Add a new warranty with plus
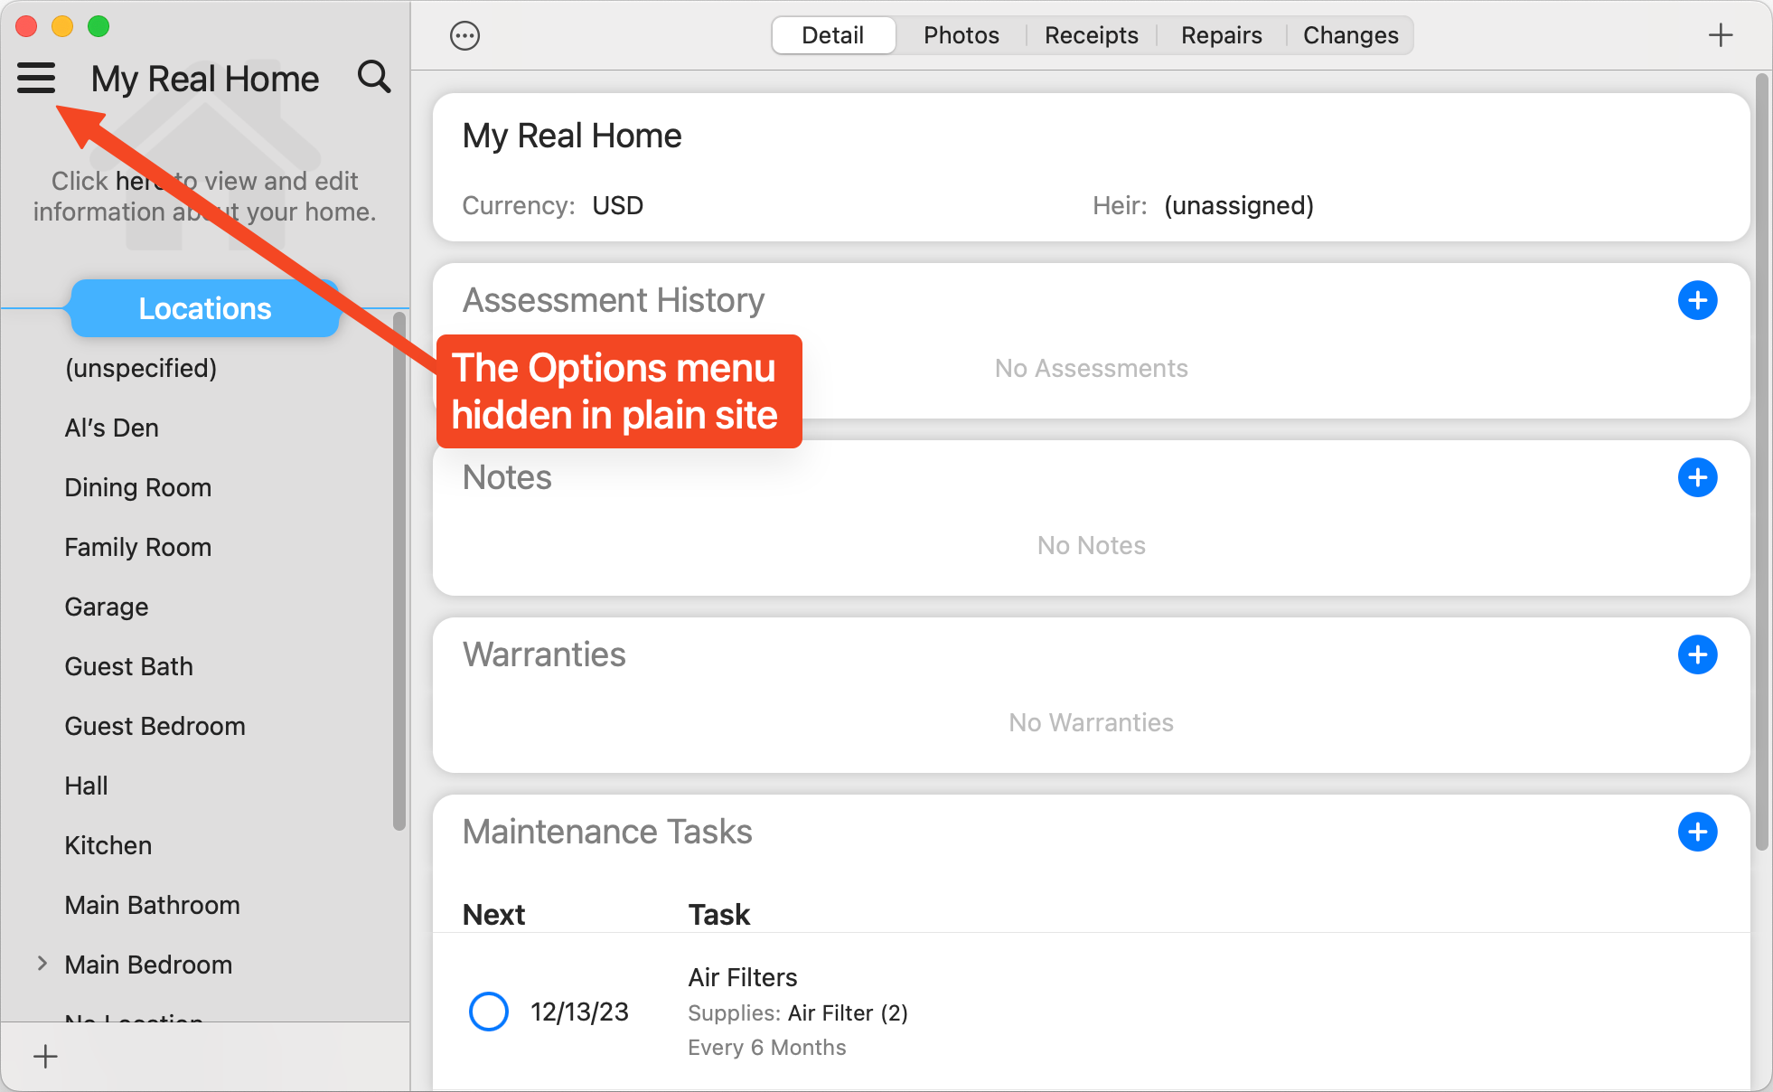1773x1092 pixels. pos(1697,654)
